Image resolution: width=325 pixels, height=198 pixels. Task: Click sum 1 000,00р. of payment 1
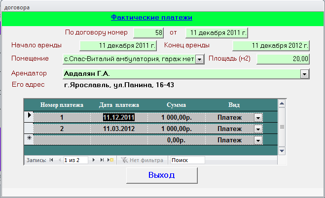[x=177, y=118]
